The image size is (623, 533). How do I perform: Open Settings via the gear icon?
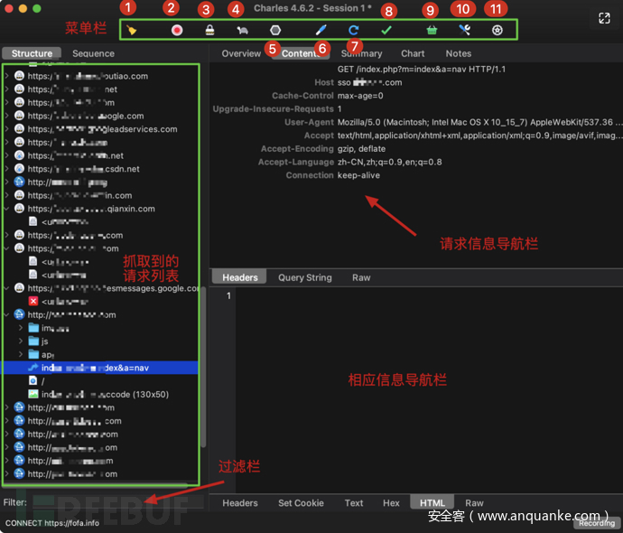point(497,30)
